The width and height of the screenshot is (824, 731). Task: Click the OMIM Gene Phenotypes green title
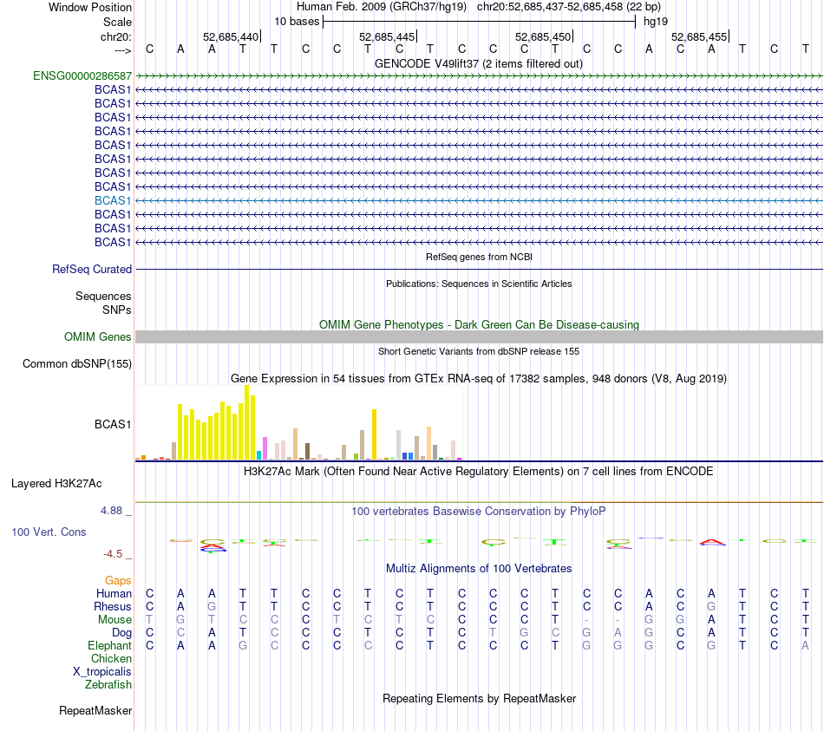479,325
